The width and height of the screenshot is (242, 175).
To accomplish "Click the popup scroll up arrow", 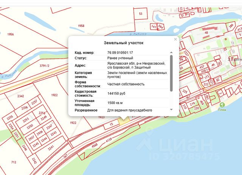I will [171, 53].
